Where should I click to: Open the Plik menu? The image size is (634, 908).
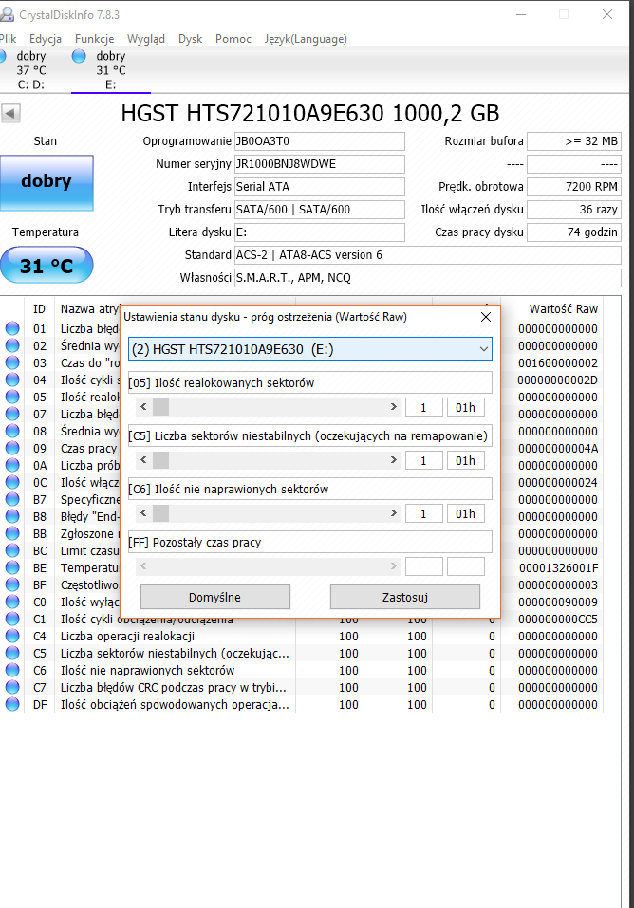click(x=9, y=39)
